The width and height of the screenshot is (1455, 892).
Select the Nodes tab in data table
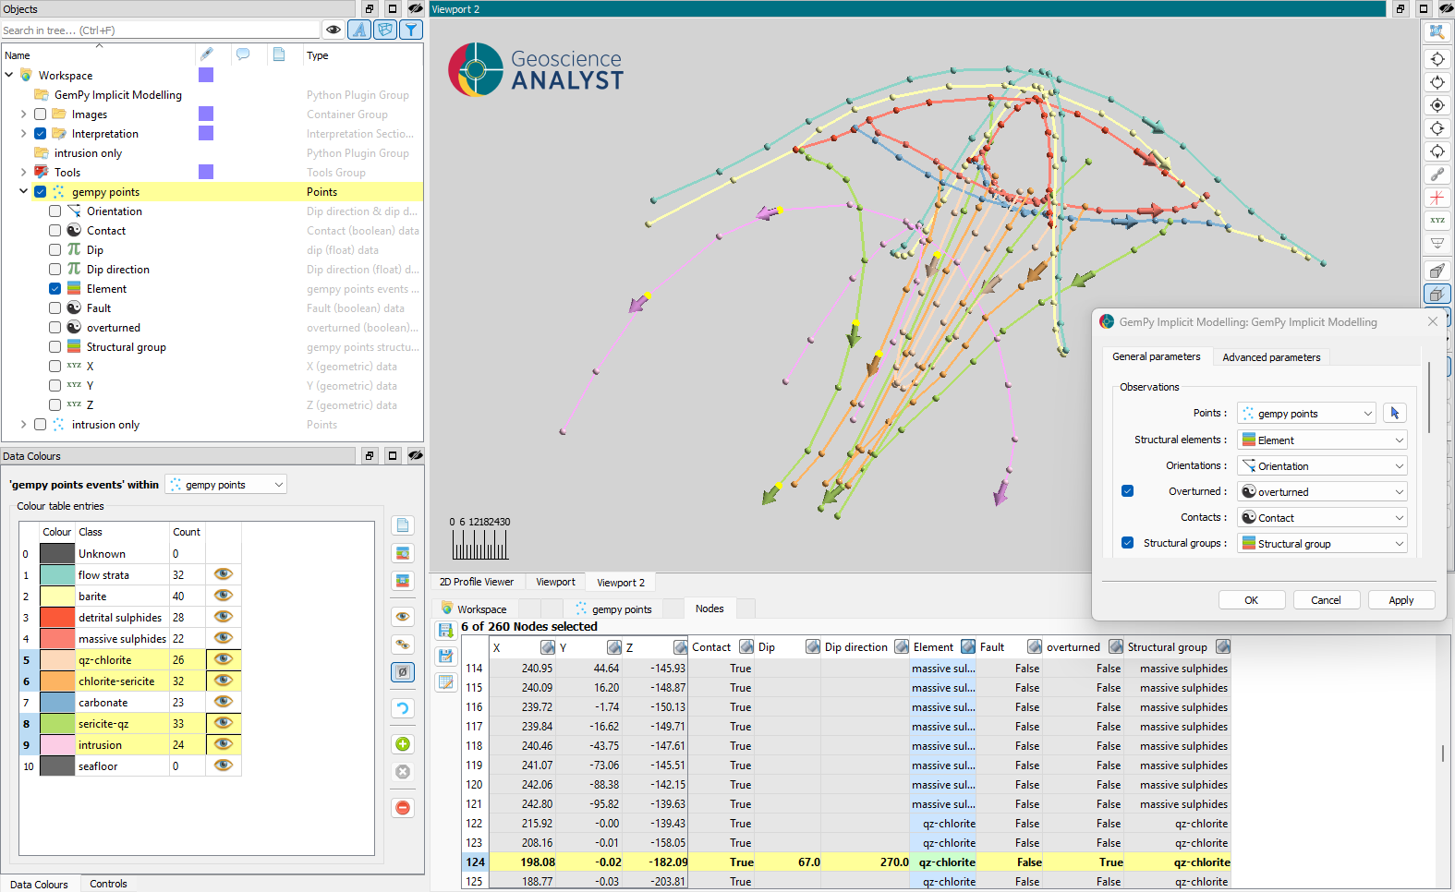coord(709,609)
